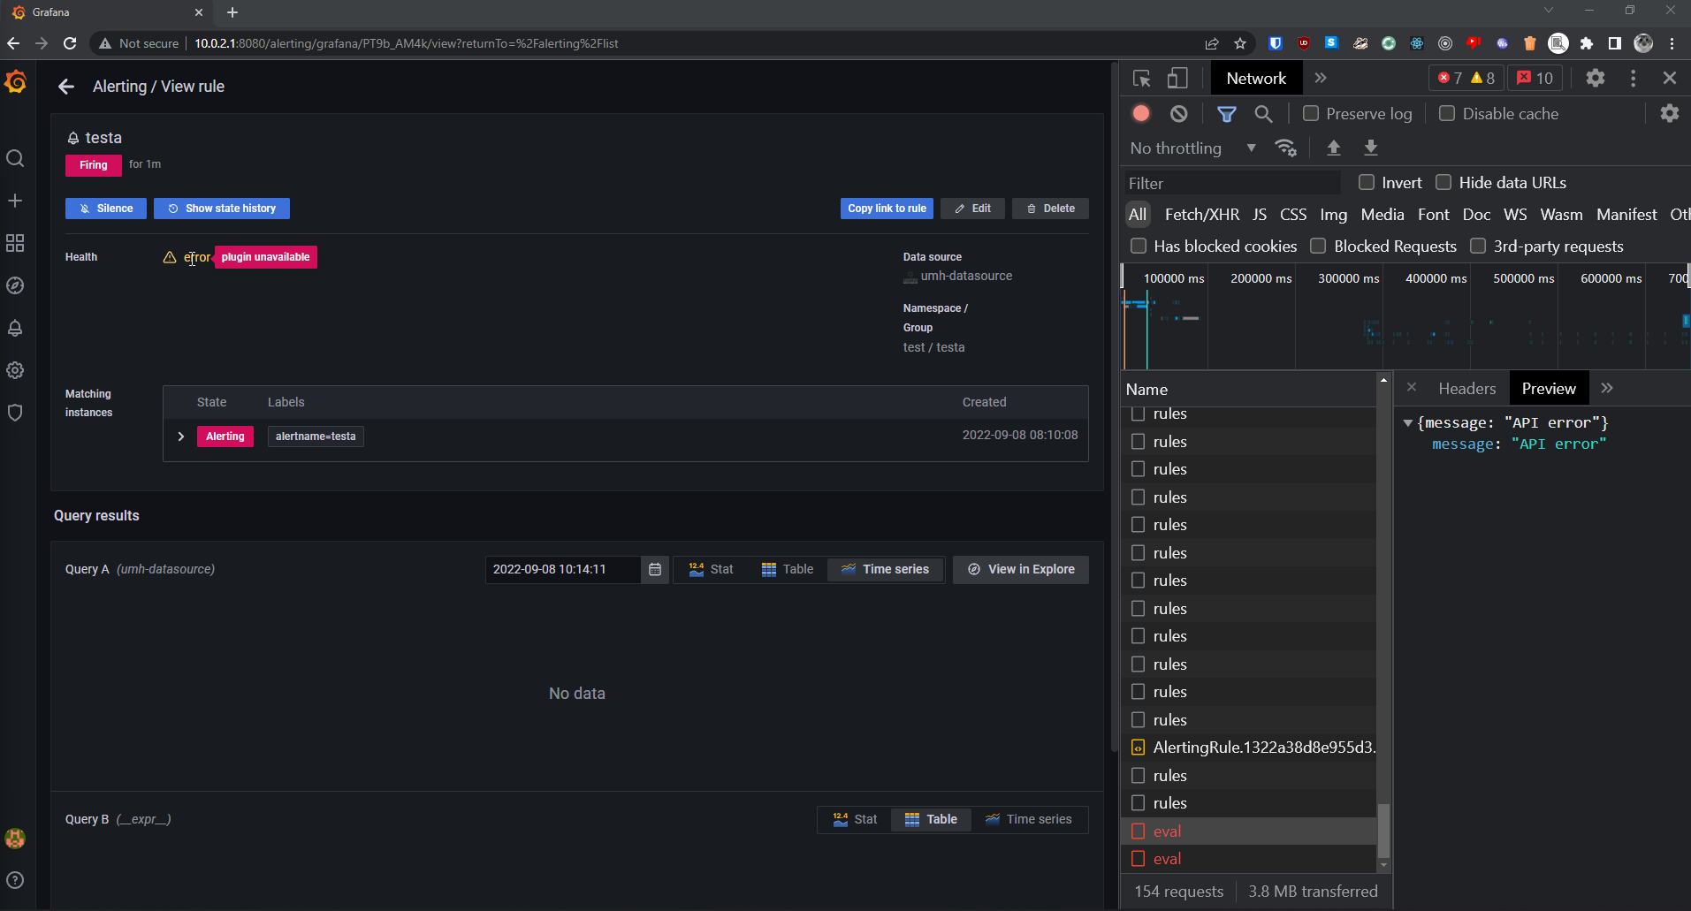Open the Dashboards icon in Grafana sidebar
Viewport: 1691px width, 911px height.
click(x=15, y=244)
